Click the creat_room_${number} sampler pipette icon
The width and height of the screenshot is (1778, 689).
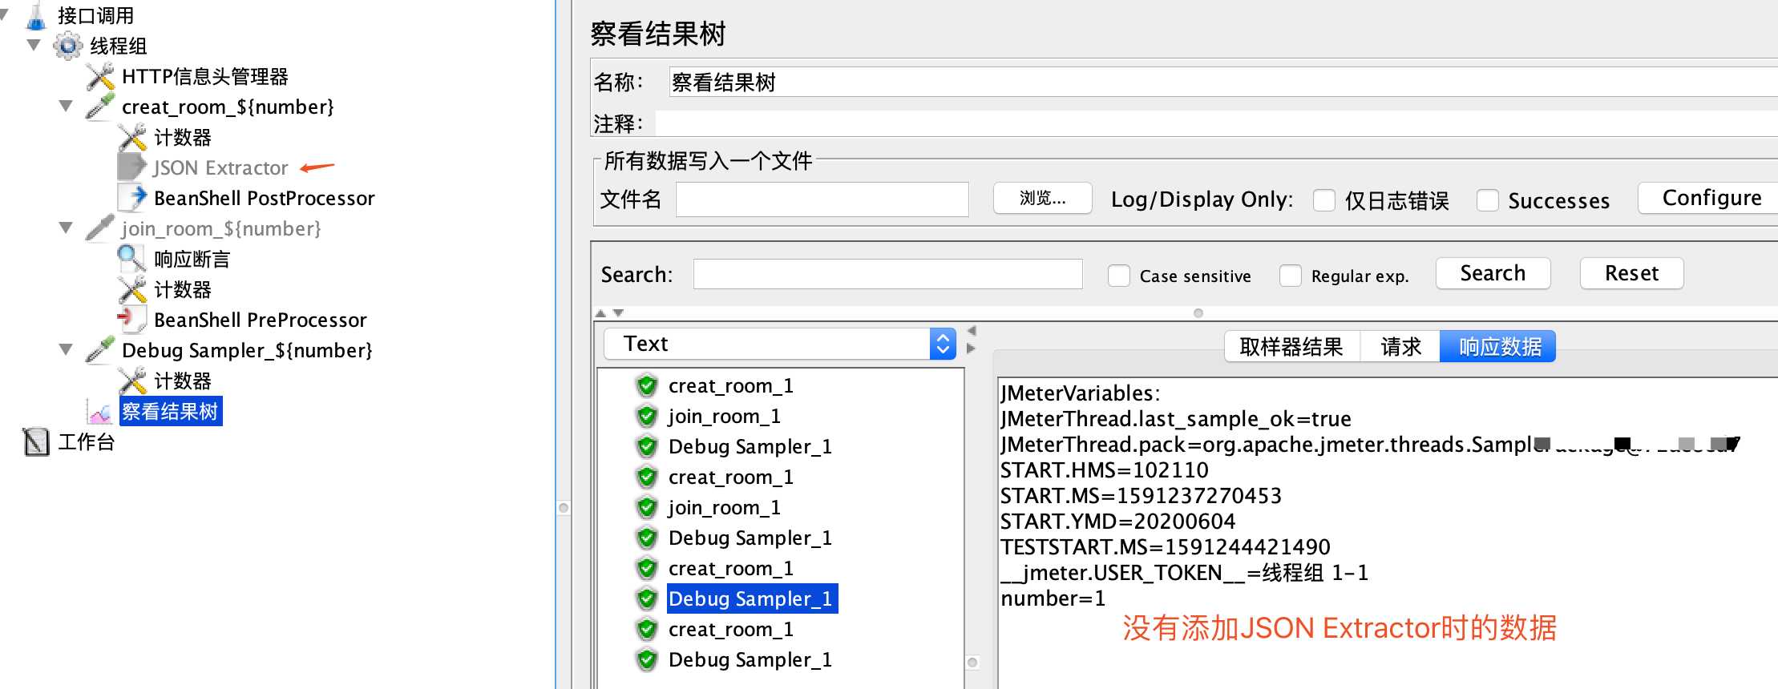tap(100, 107)
